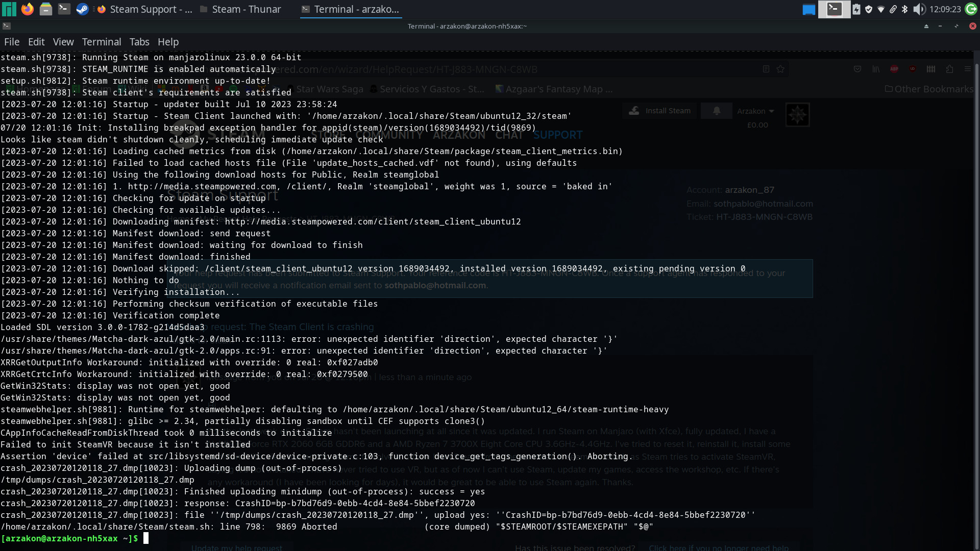Toggle Reader View for the page
This screenshot has height=551, width=980.
point(766,69)
